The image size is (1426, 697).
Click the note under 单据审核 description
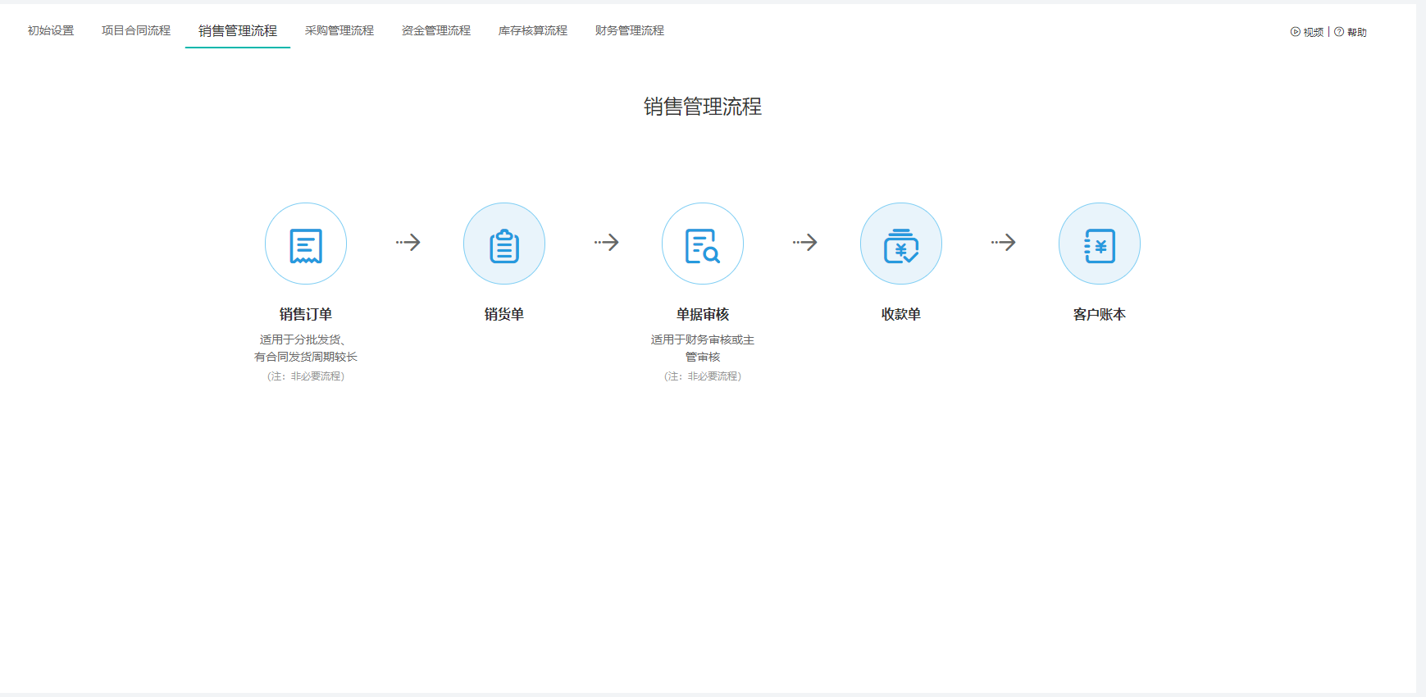pyautogui.click(x=703, y=376)
